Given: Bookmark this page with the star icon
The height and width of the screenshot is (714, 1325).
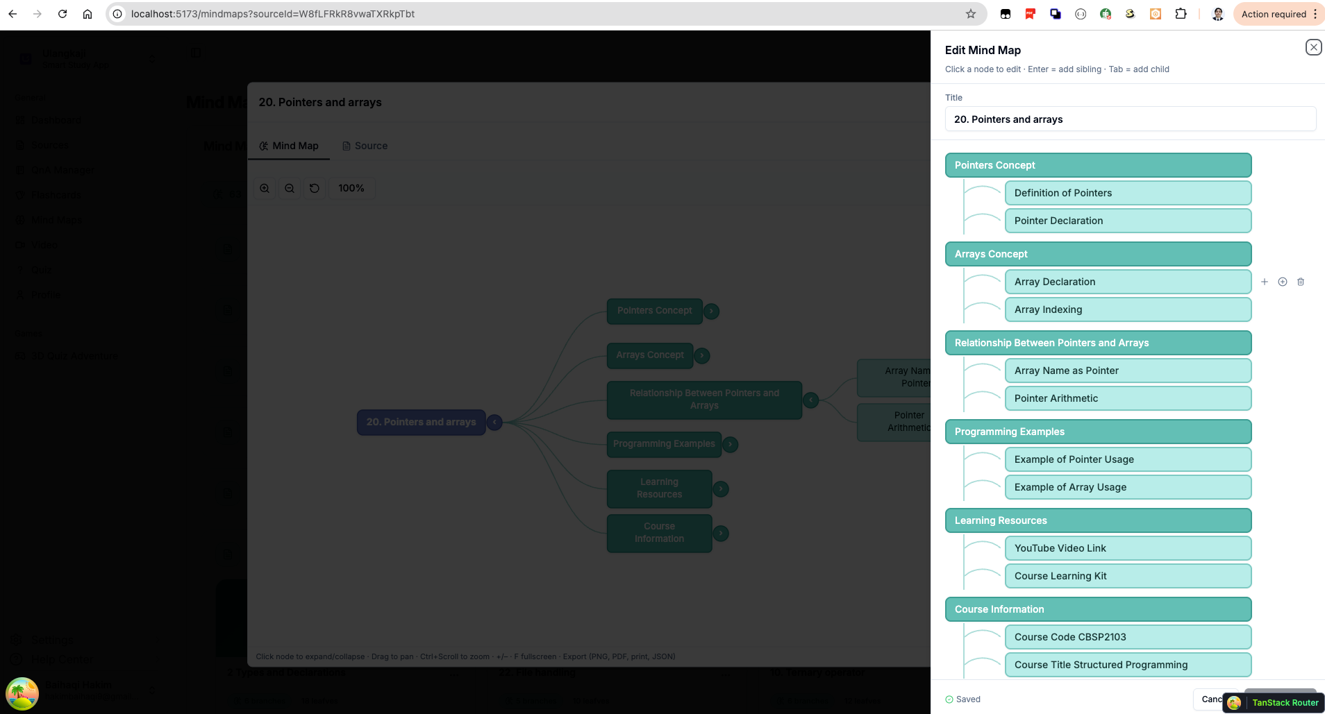Looking at the screenshot, I should tap(971, 14).
